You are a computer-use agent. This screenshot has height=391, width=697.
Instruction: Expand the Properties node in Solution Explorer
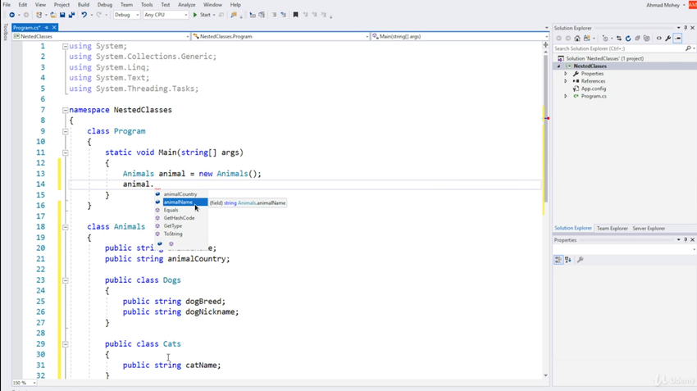click(x=566, y=74)
